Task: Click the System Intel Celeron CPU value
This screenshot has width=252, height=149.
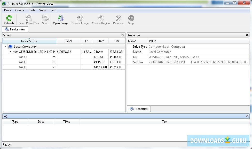Action: pos(198,62)
